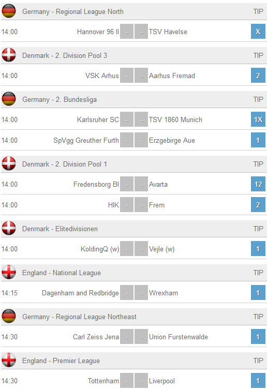This screenshot has height=390, width=267.
Task: Click the Dagenham and Redbridge team name
Action: (x=80, y=293)
